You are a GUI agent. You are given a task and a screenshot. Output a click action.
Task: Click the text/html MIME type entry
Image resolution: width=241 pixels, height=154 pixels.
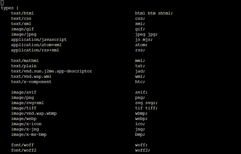pos(22,13)
